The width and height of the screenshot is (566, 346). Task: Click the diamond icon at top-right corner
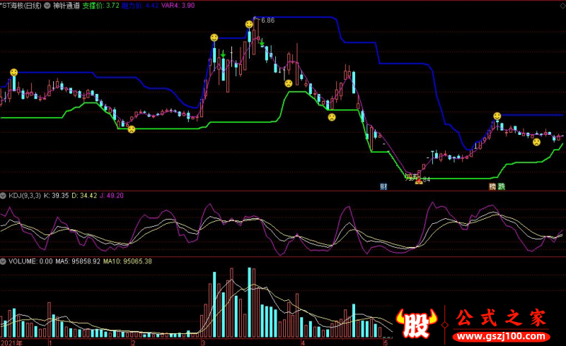click(x=561, y=4)
